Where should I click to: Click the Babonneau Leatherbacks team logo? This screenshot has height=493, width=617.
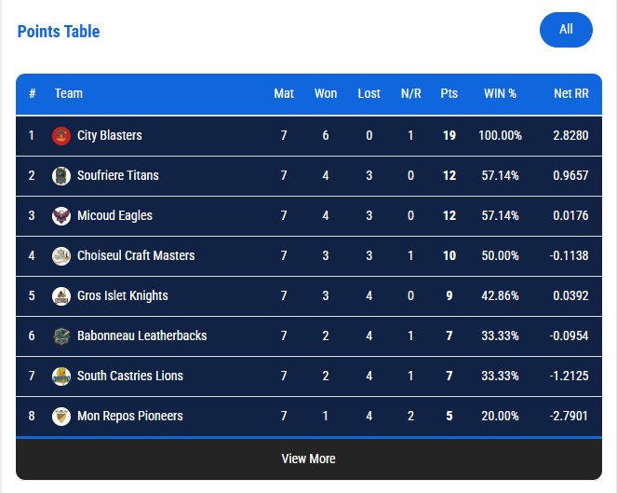pyautogui.click(x=61, y=336)
